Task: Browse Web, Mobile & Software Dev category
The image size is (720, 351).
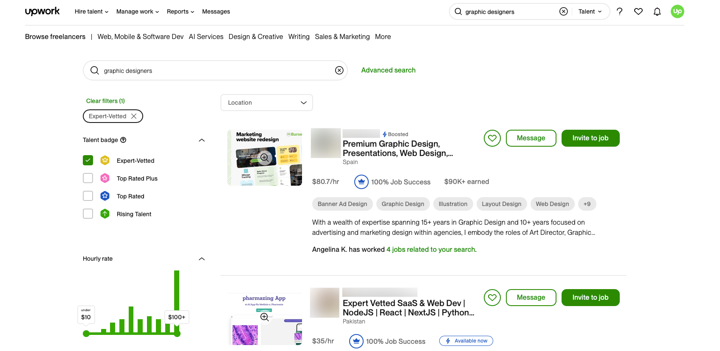Action: click(x=141, y=36)
